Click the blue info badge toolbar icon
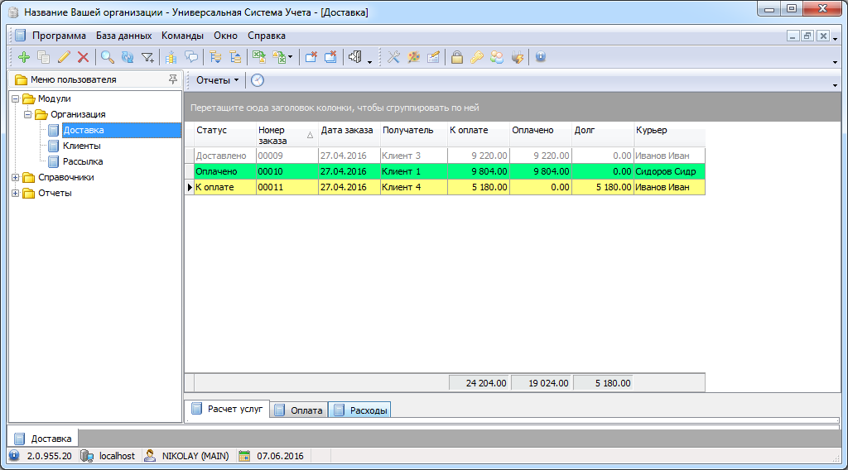The width and height of the screenshot is (848, 470). 540,57
